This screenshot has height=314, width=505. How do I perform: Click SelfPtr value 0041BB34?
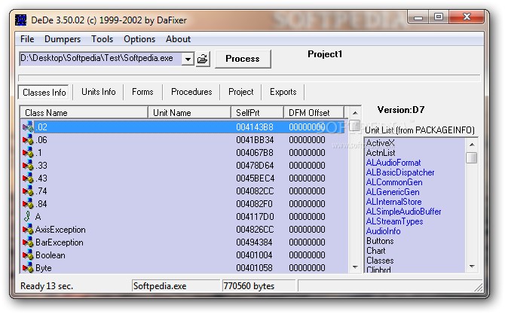coord(255,140)
